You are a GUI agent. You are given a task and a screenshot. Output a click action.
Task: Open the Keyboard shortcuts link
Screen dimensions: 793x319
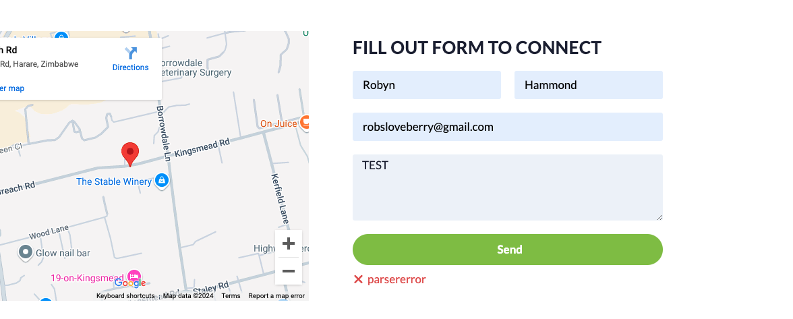(125, 296)
